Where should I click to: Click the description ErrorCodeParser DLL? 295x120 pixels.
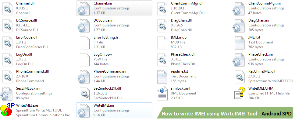(x=33, y=47)
